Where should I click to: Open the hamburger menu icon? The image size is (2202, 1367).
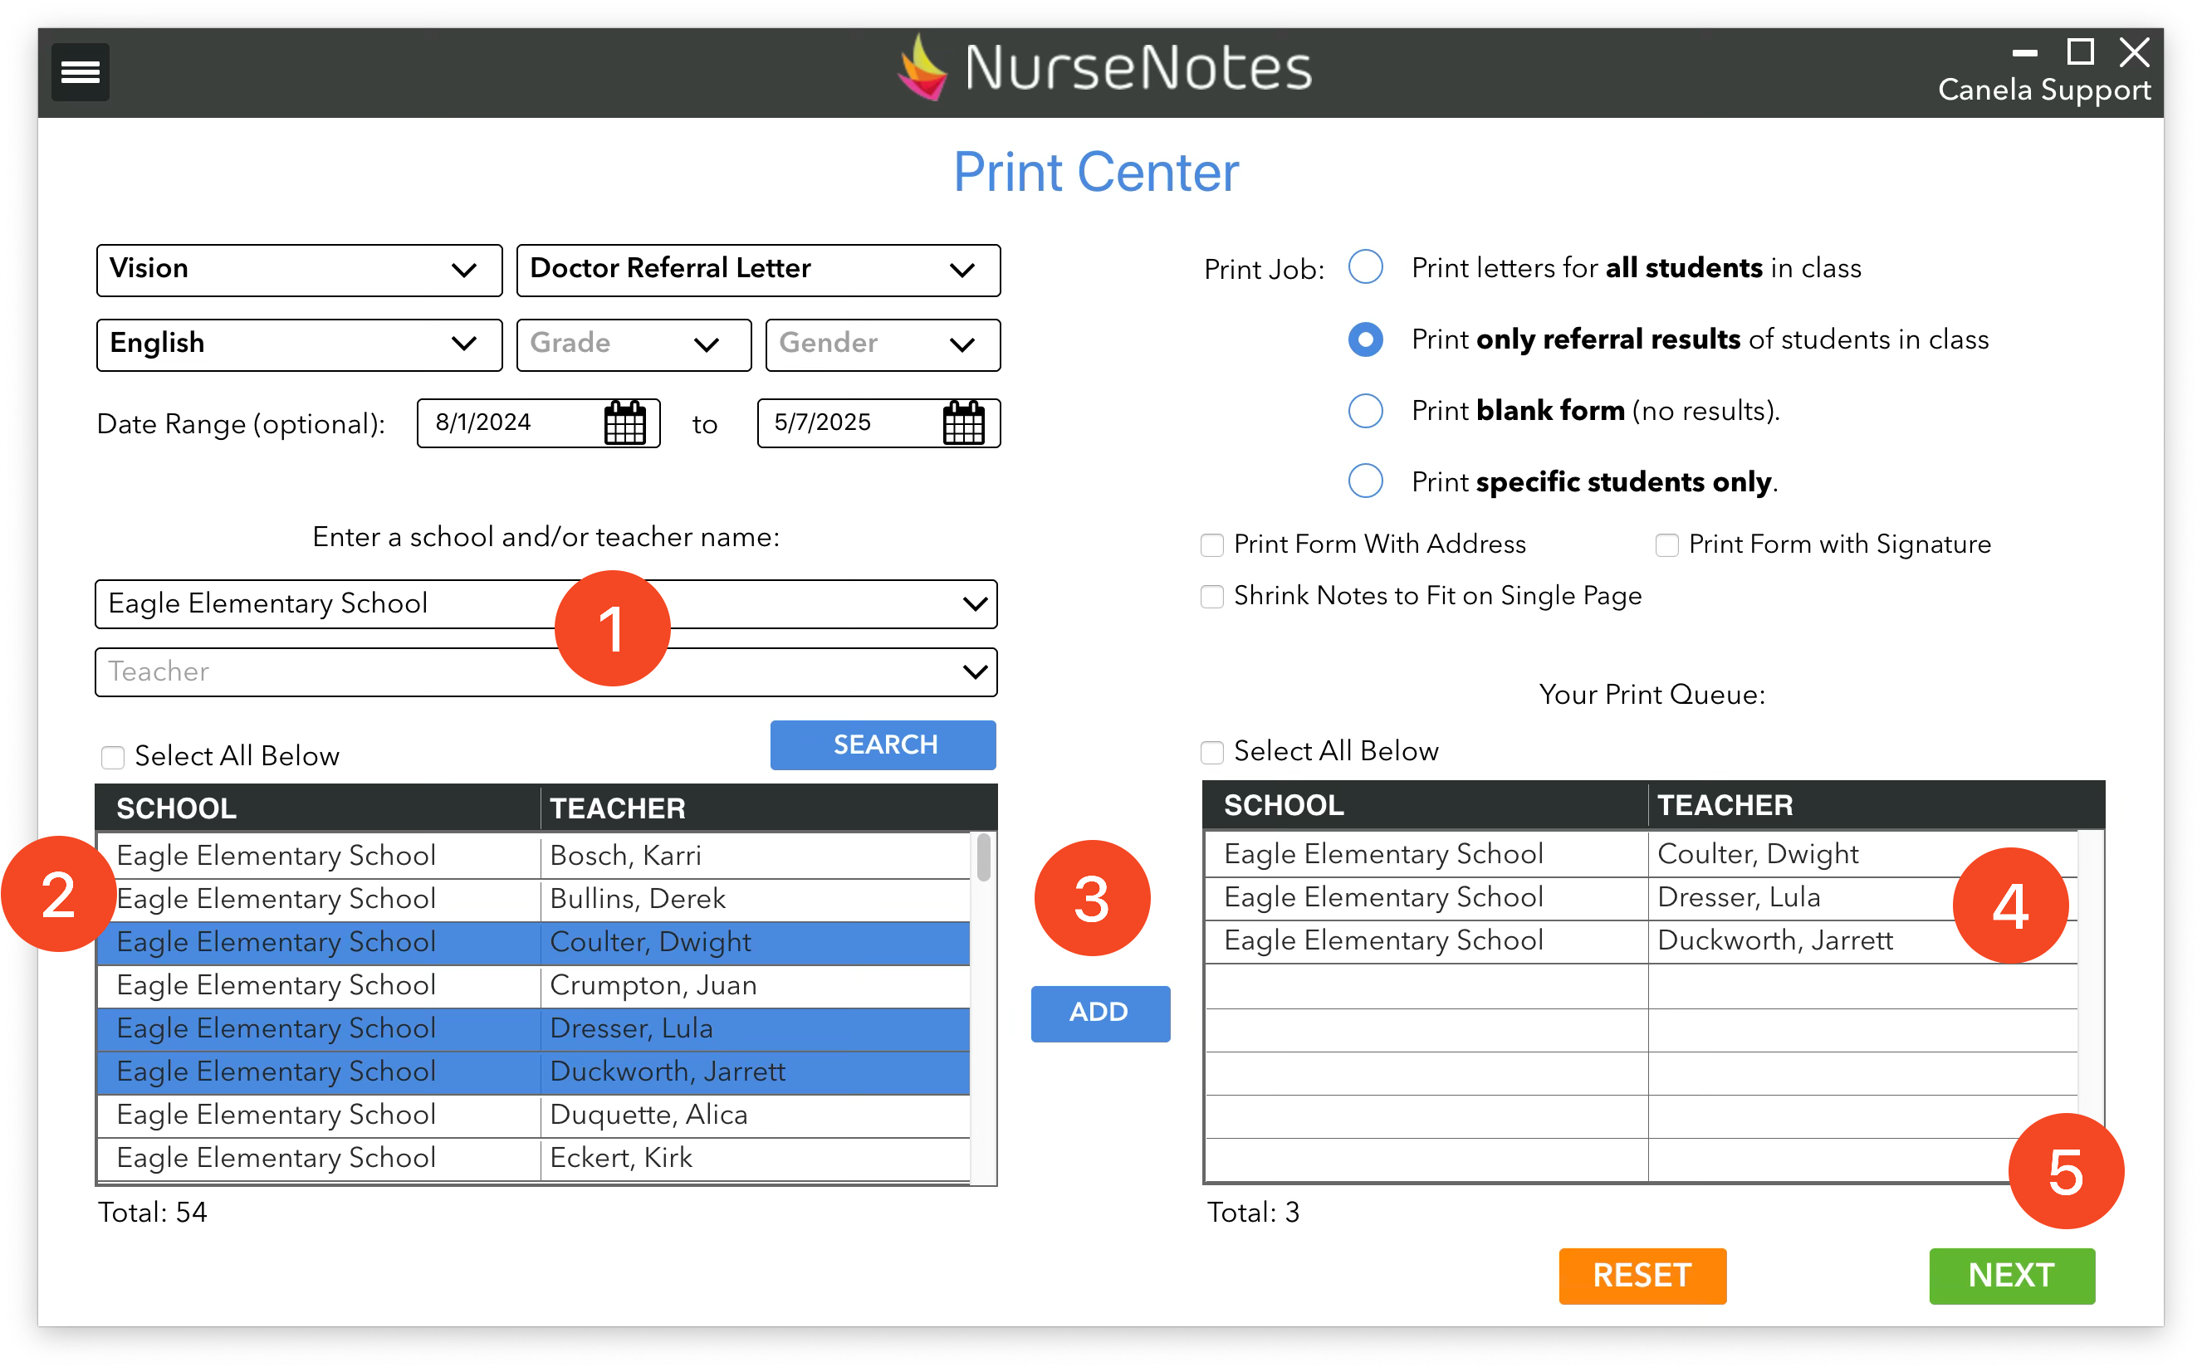point(80,71)
